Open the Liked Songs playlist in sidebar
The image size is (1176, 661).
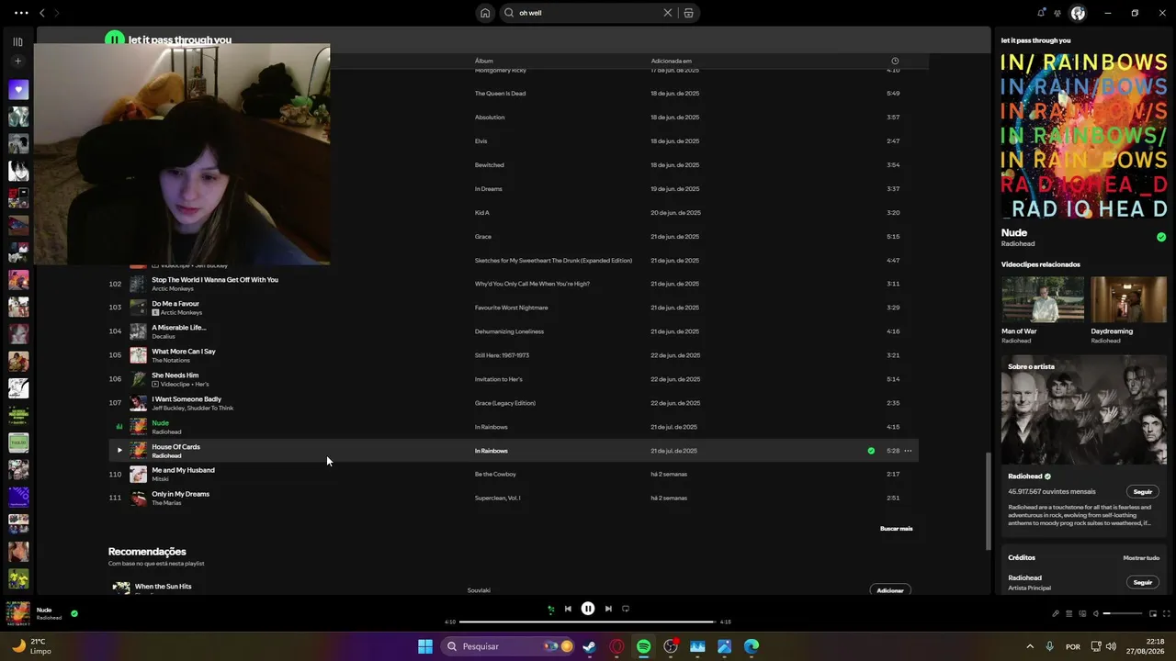click(x=18, y=90)
